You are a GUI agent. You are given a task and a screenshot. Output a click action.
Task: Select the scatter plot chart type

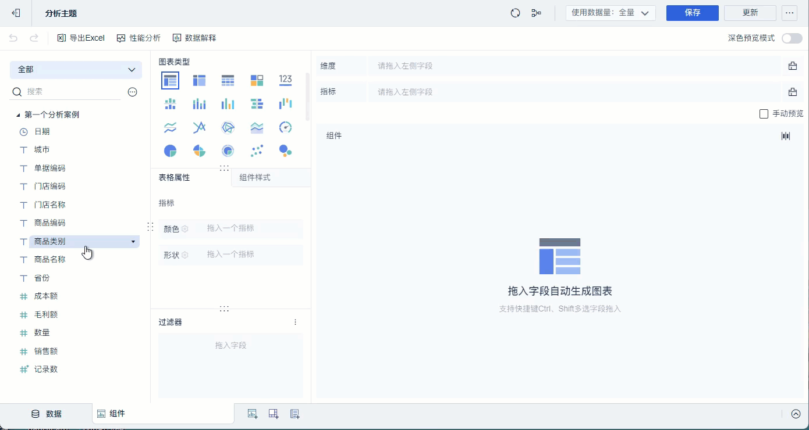(x=257, y=151)
